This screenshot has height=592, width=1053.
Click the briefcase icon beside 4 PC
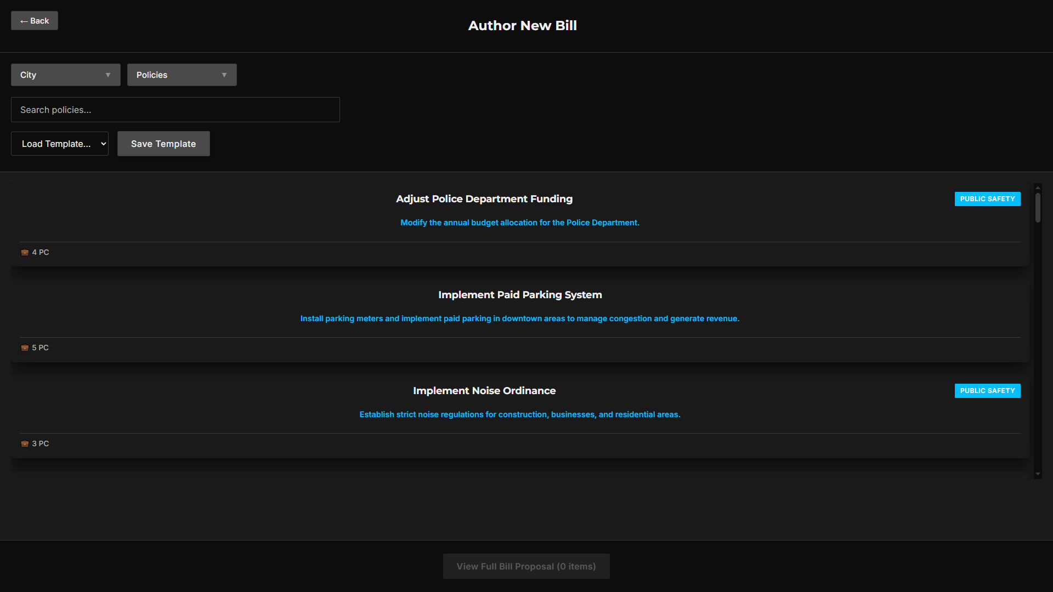tap(25, 253)
